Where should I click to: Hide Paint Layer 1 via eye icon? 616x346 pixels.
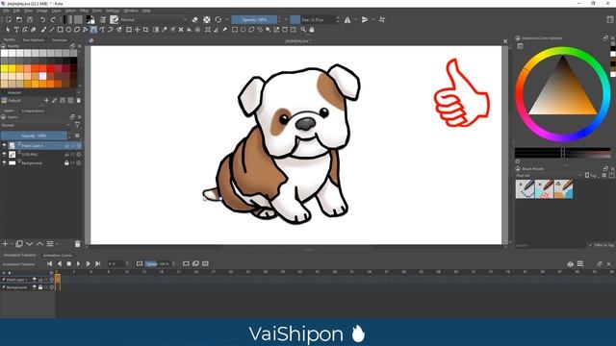tap(4, 145)
